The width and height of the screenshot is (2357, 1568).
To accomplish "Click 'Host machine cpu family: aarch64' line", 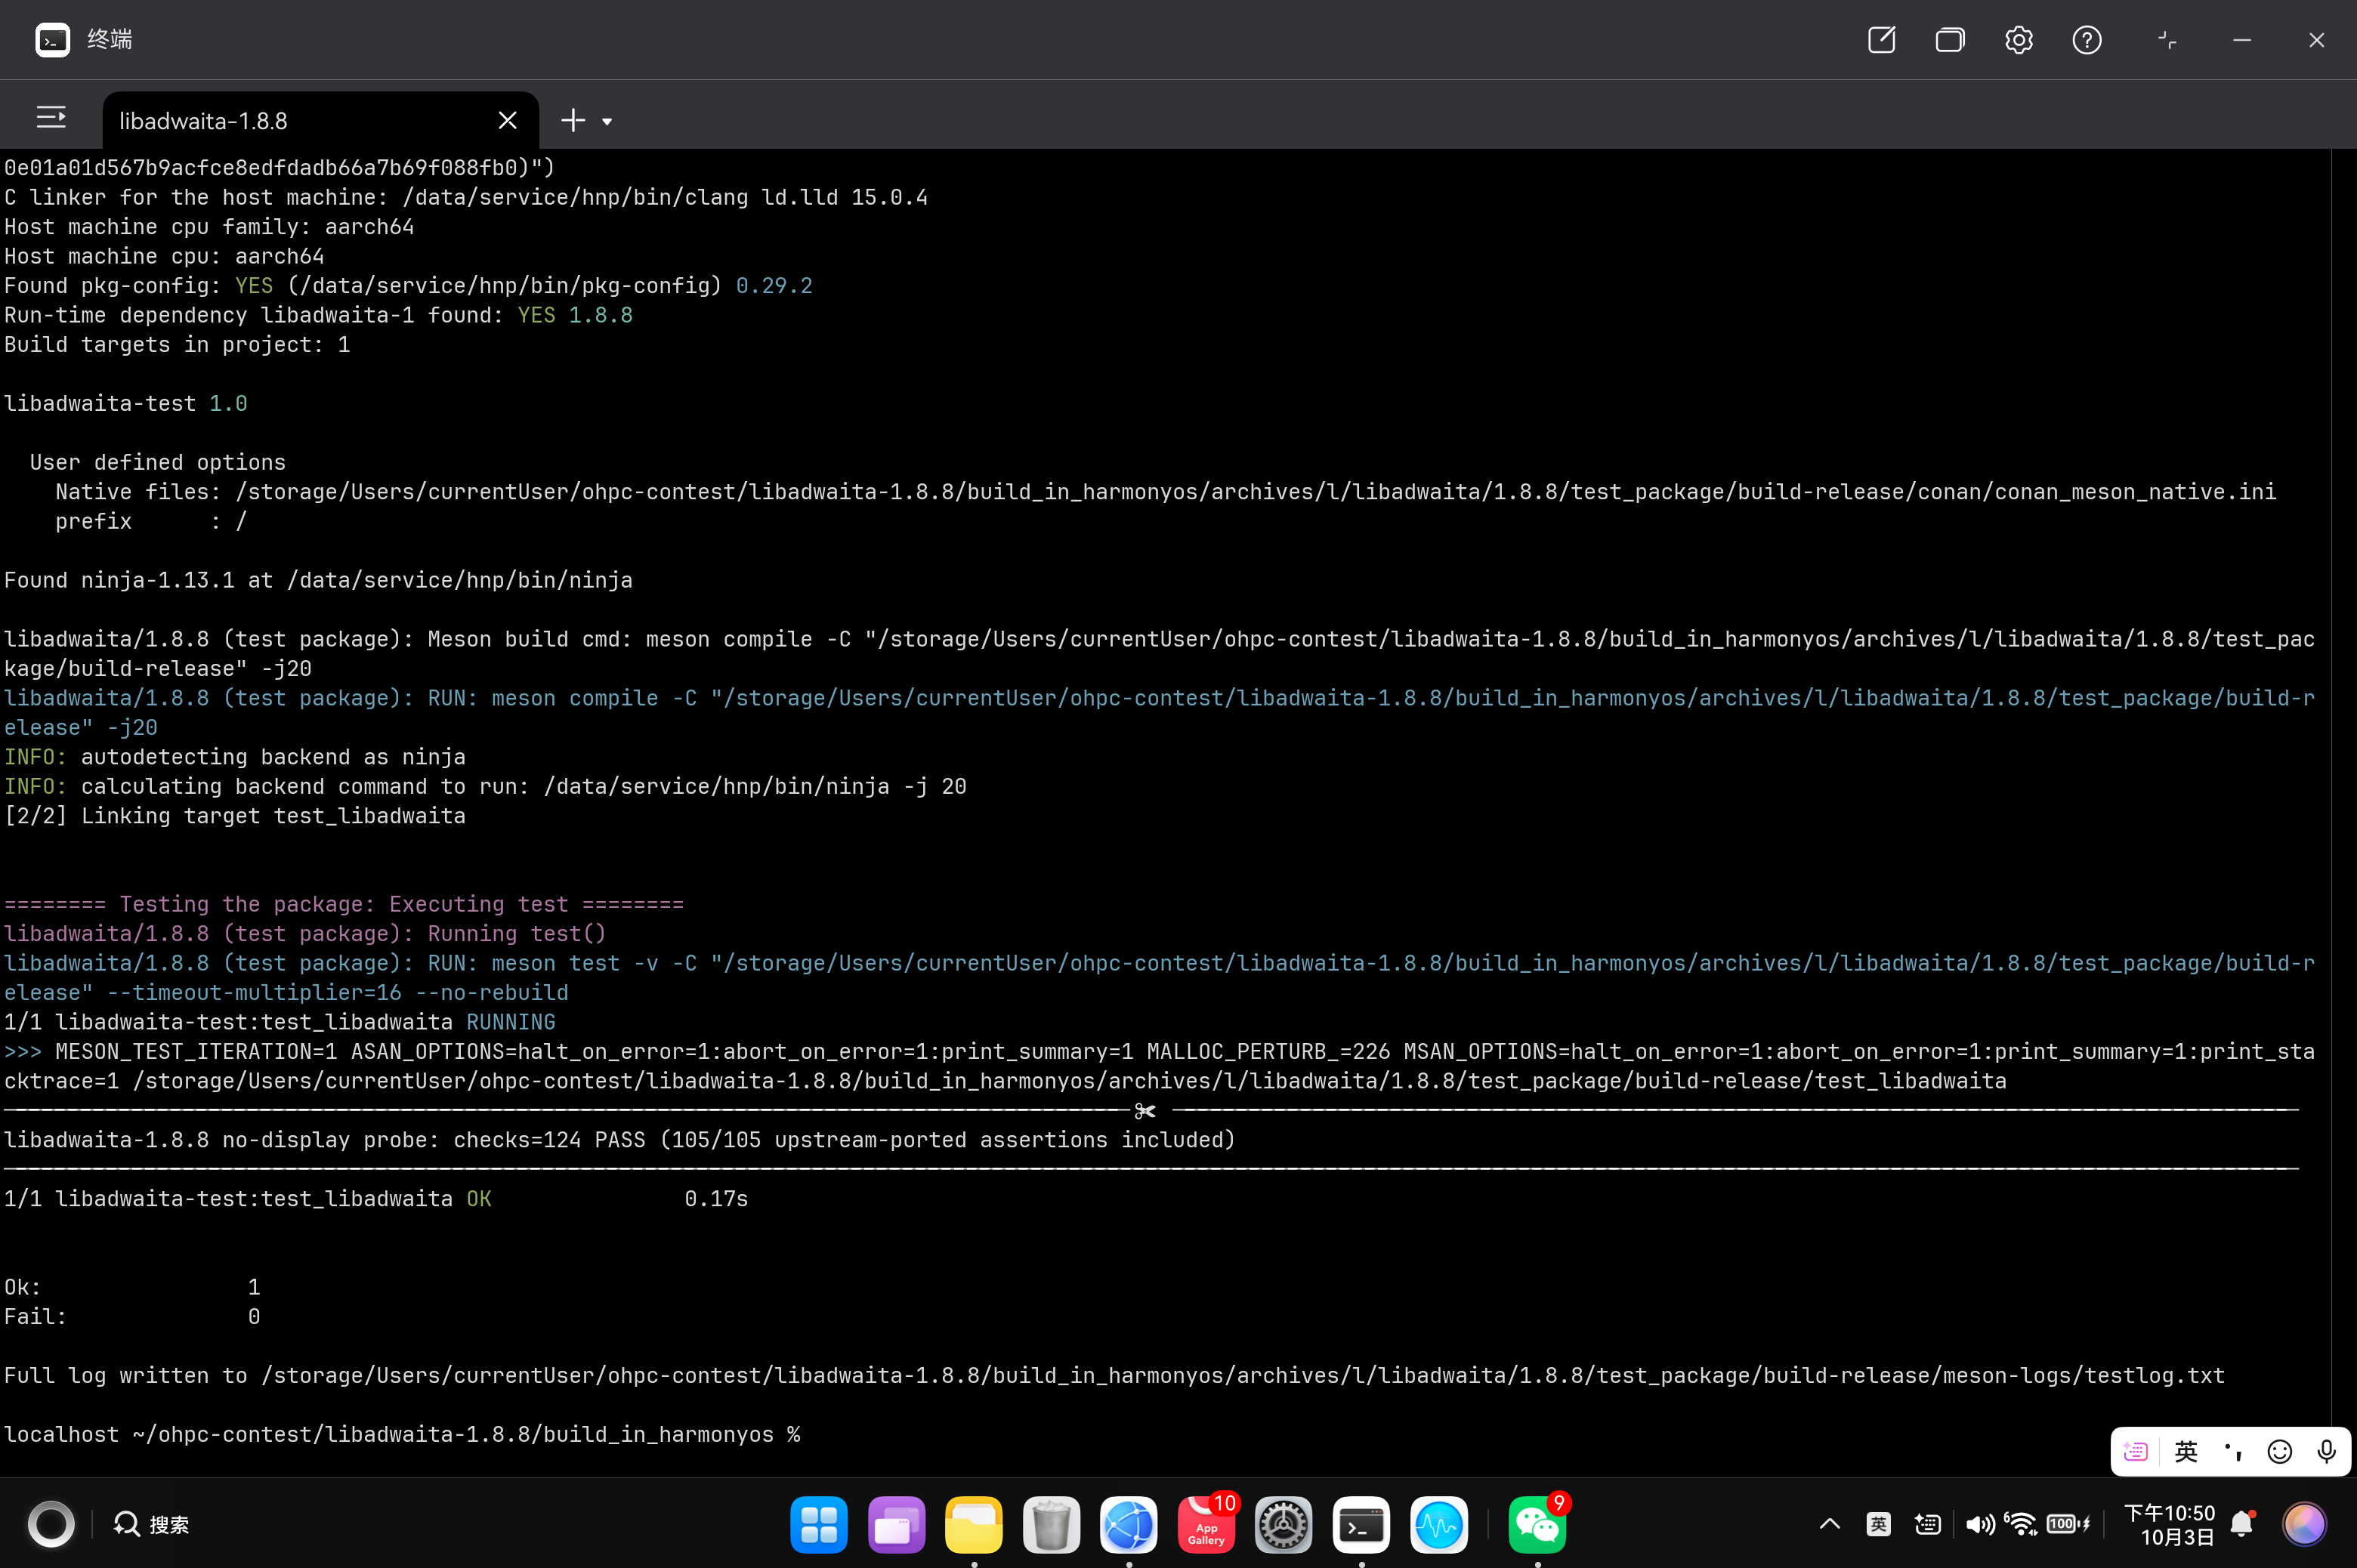I will [x=209, y=227].
